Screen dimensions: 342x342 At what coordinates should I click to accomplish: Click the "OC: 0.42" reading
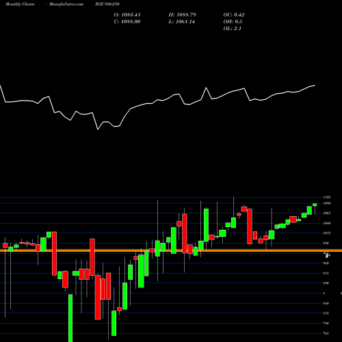pos(234,15)
